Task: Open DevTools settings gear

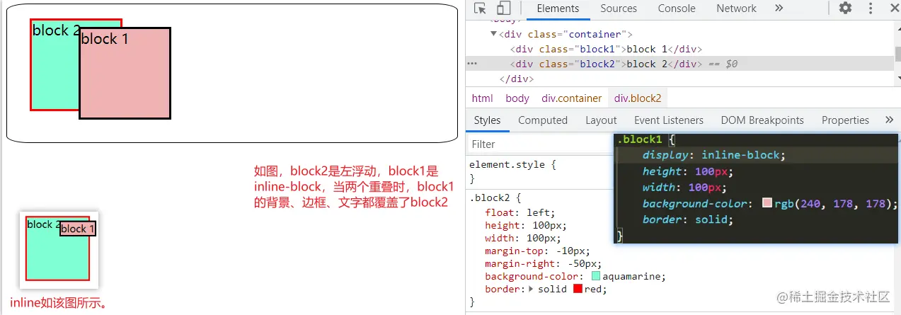Action: pos(845,8)
